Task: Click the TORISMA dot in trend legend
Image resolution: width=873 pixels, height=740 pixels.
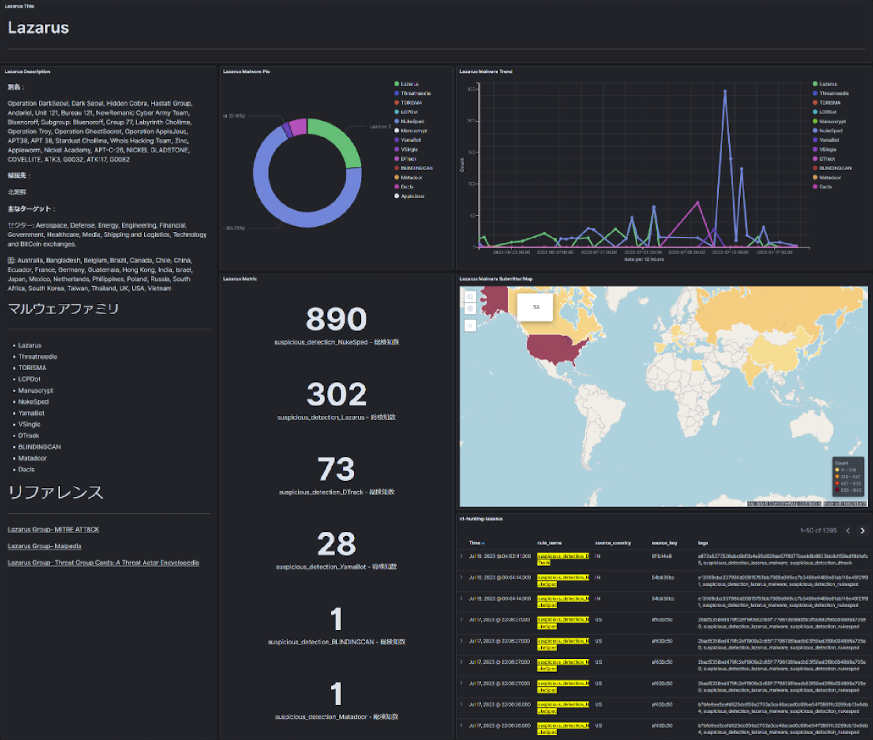Action: 815,102
